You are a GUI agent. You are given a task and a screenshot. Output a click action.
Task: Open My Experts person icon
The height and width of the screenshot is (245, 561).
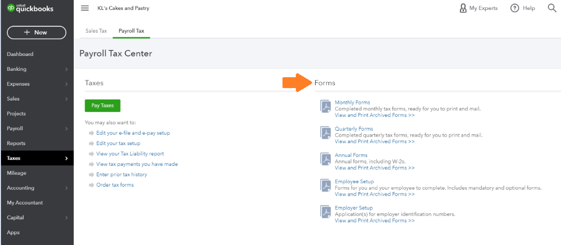(463, 8)
